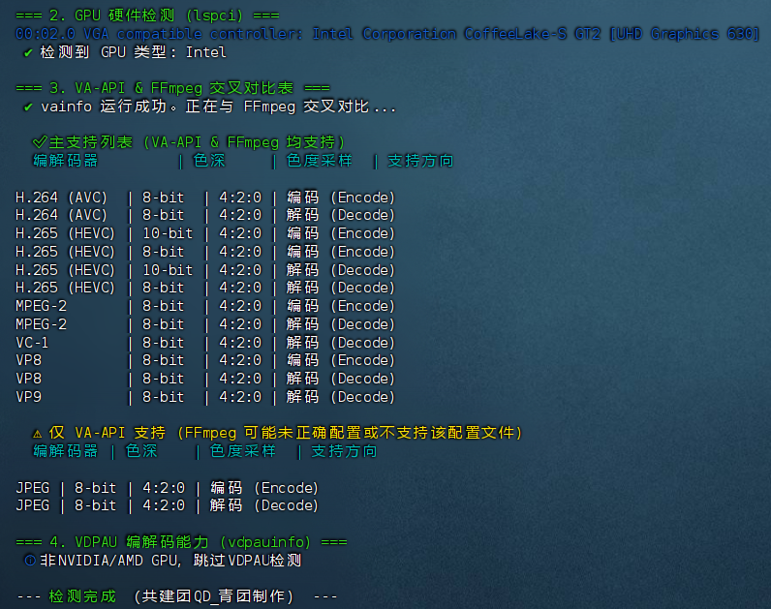Click the H.265 (HEVC) 8-bit Encode row
This screenshot has height=609, width=771.
tap(205, 251)
